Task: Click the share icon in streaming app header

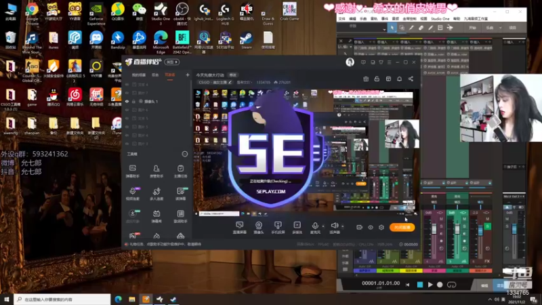Action: tap(411, 79)
